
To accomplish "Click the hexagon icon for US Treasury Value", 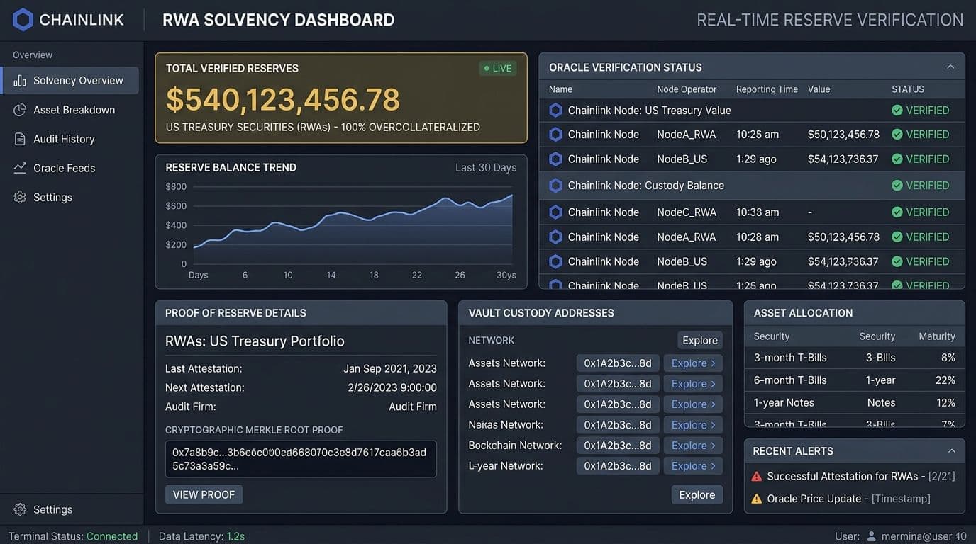I will tap(555, 110).
